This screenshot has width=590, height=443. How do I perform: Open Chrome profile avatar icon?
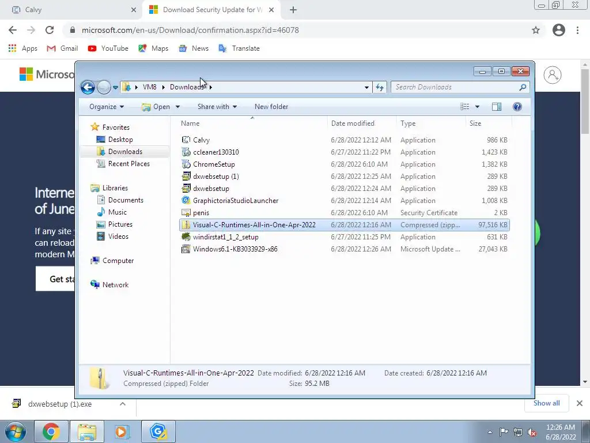click(559, 30)
